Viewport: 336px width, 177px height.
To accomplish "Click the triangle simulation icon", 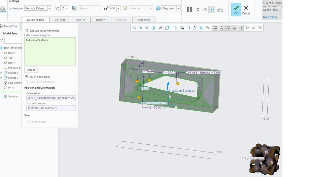I will 254,28.
